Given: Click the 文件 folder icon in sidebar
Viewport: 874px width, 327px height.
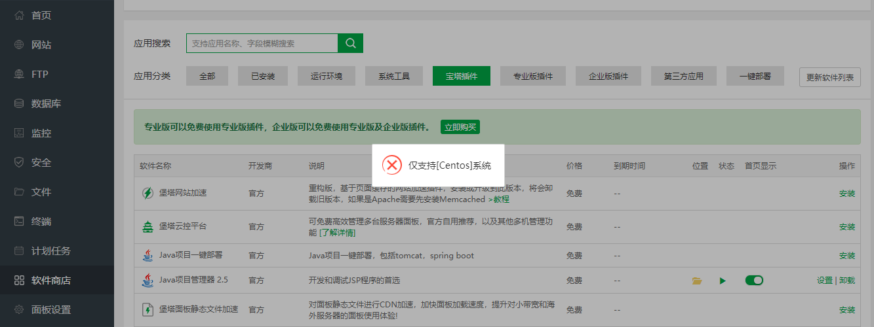Looking at the screenshot, I should pos(19,192).
